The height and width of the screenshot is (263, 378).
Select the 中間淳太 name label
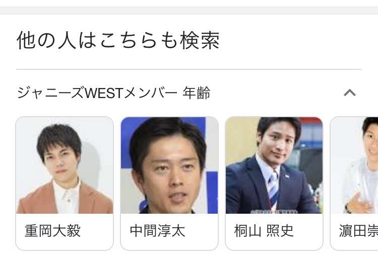[x=157, y=231]
